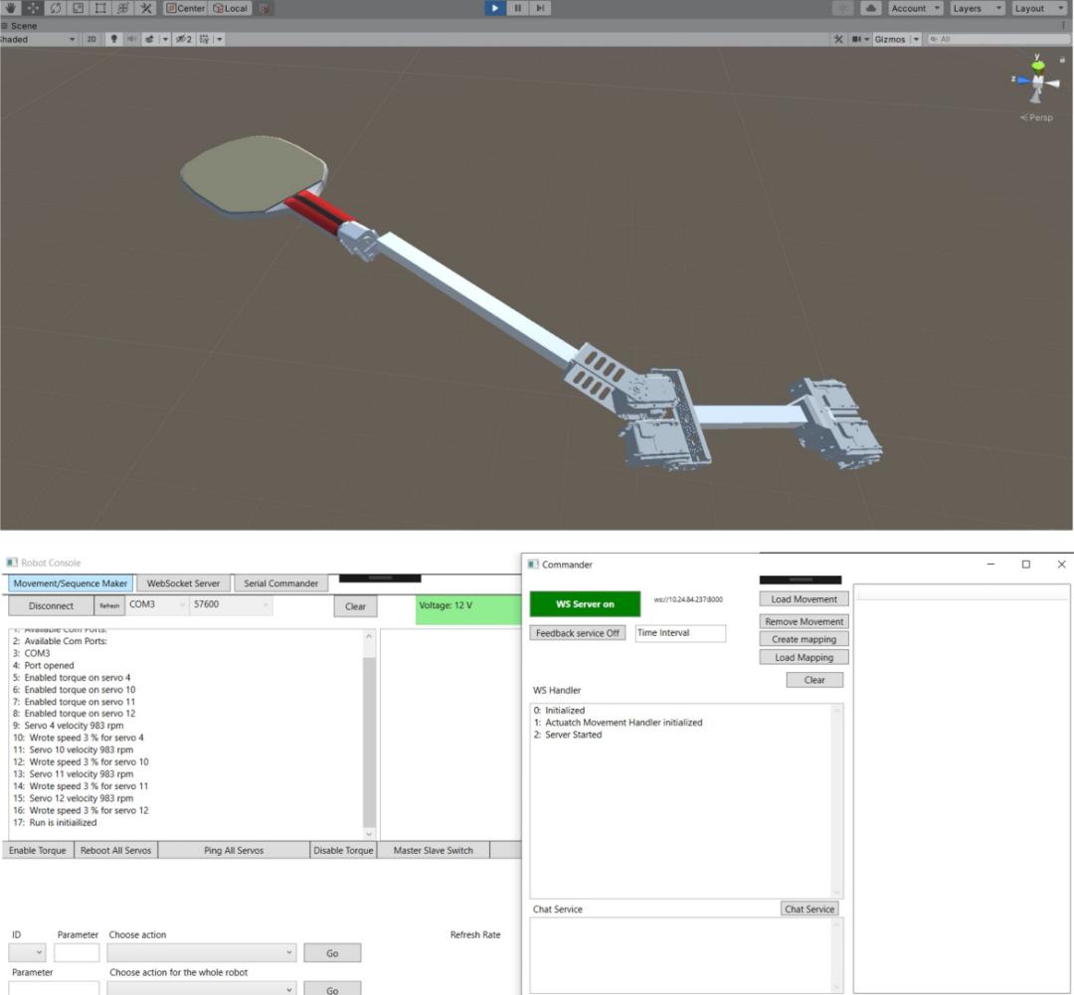Toggle pivot mode Center button
The height and width of the screenshot is (995, 1074).
click(185, 8)
